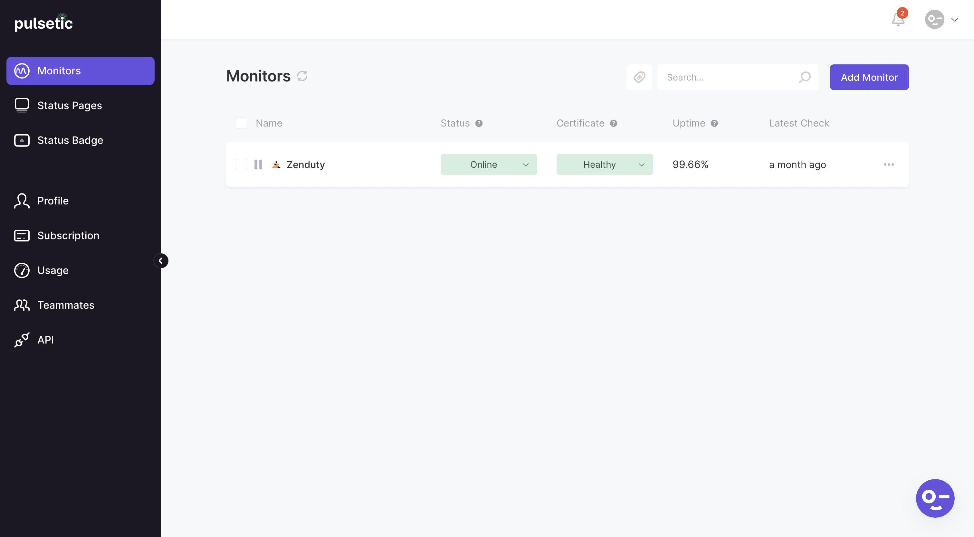This screenshot has height=537, width=974.
Task: Open the chat support bubble
Action: 935,498
